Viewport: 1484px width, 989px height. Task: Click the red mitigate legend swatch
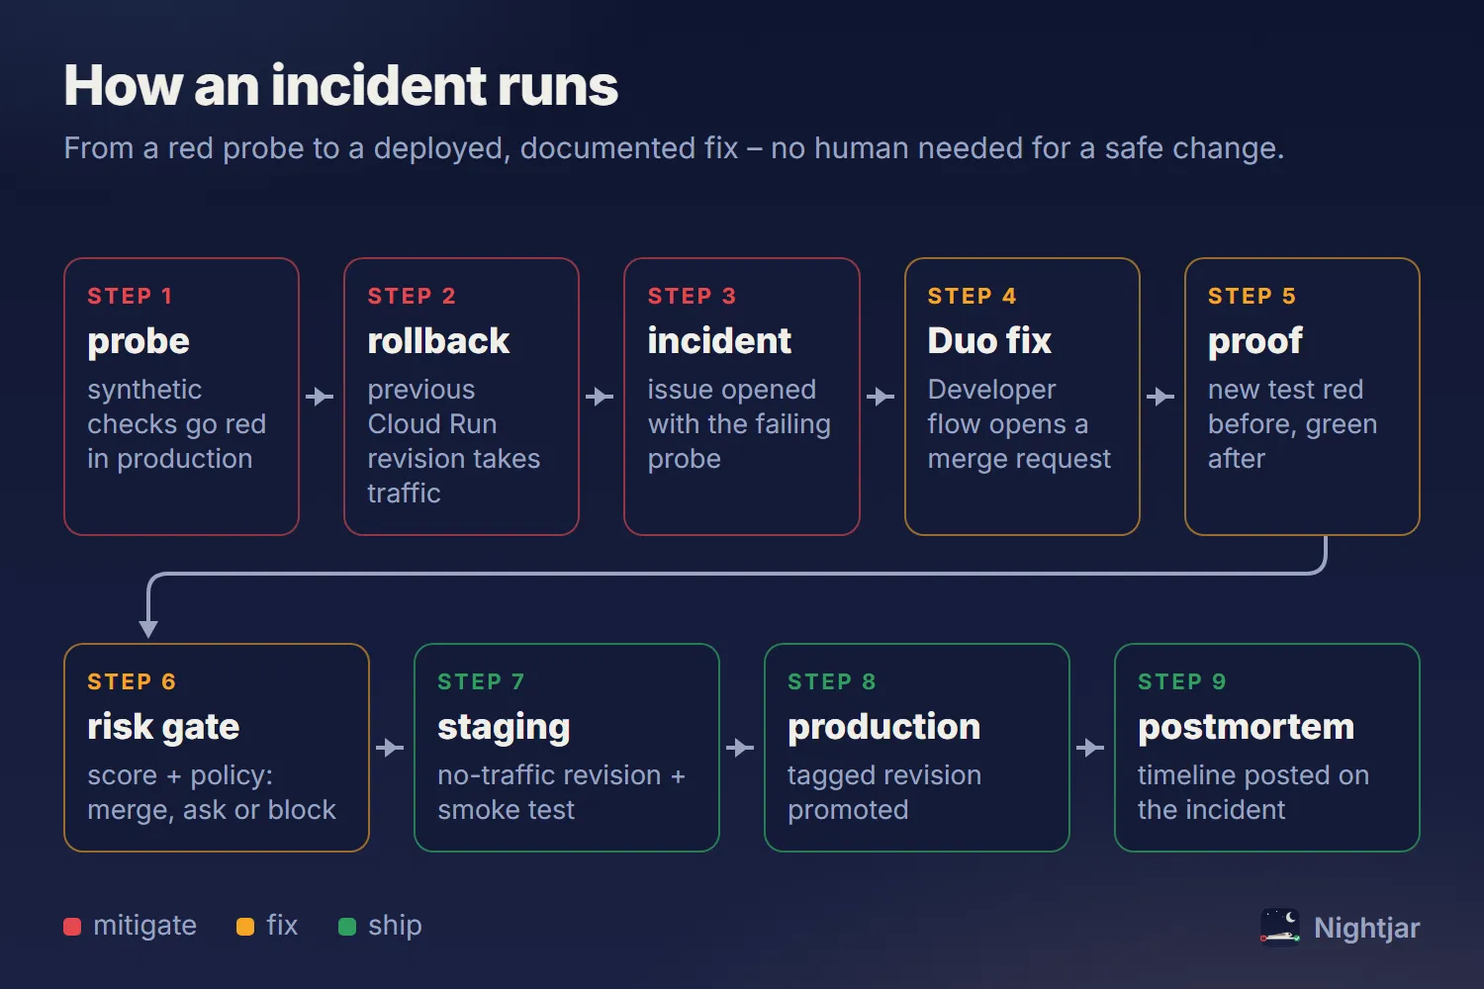point(72,927)
